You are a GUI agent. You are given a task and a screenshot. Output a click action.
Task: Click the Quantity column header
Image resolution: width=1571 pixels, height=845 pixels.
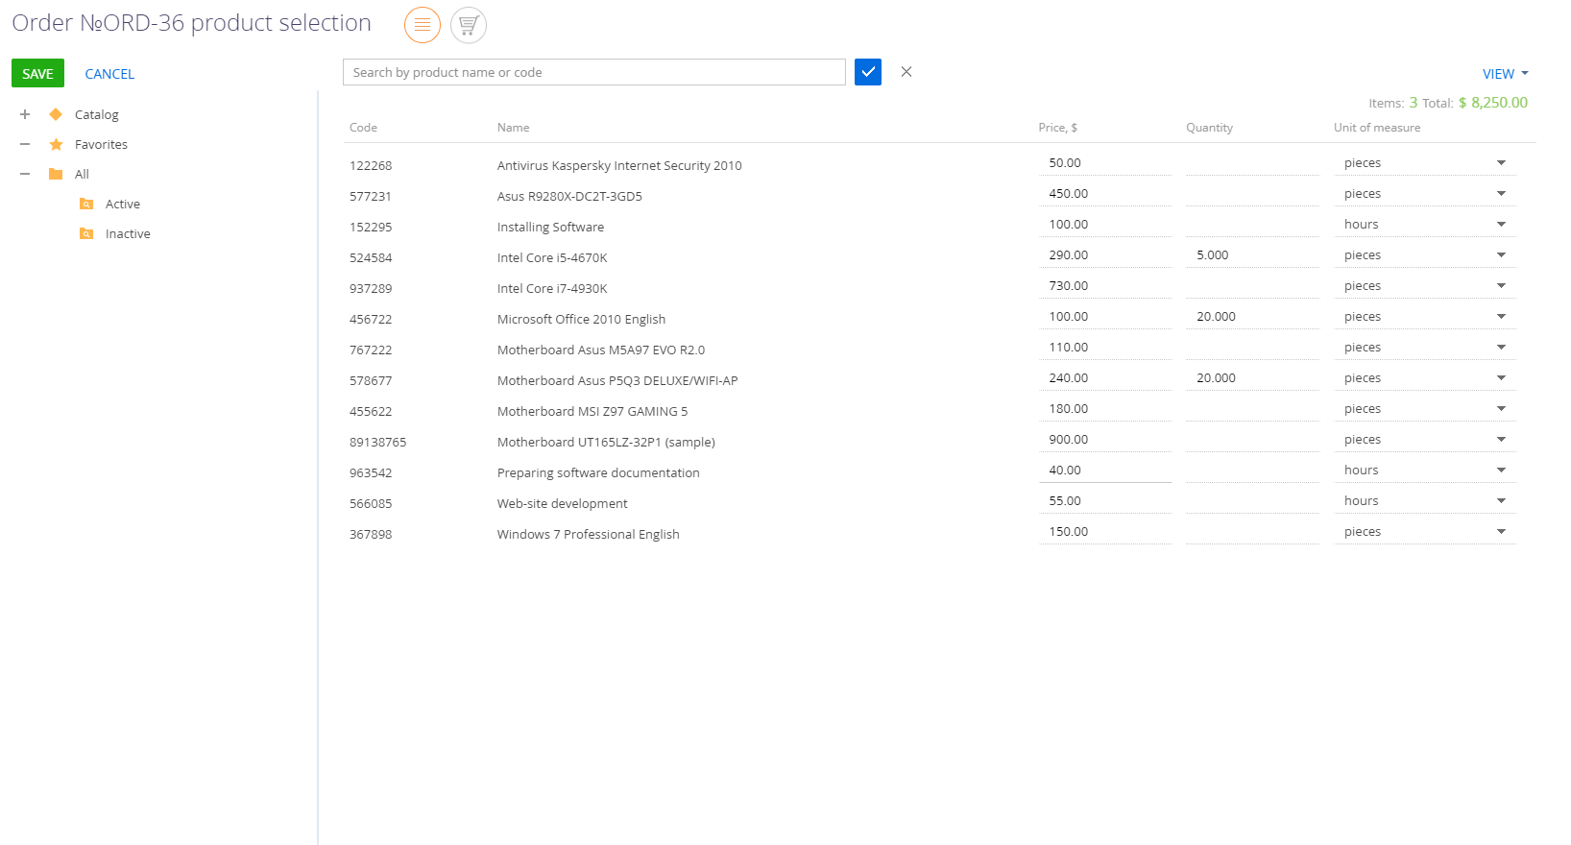(x=1210, y=128)
